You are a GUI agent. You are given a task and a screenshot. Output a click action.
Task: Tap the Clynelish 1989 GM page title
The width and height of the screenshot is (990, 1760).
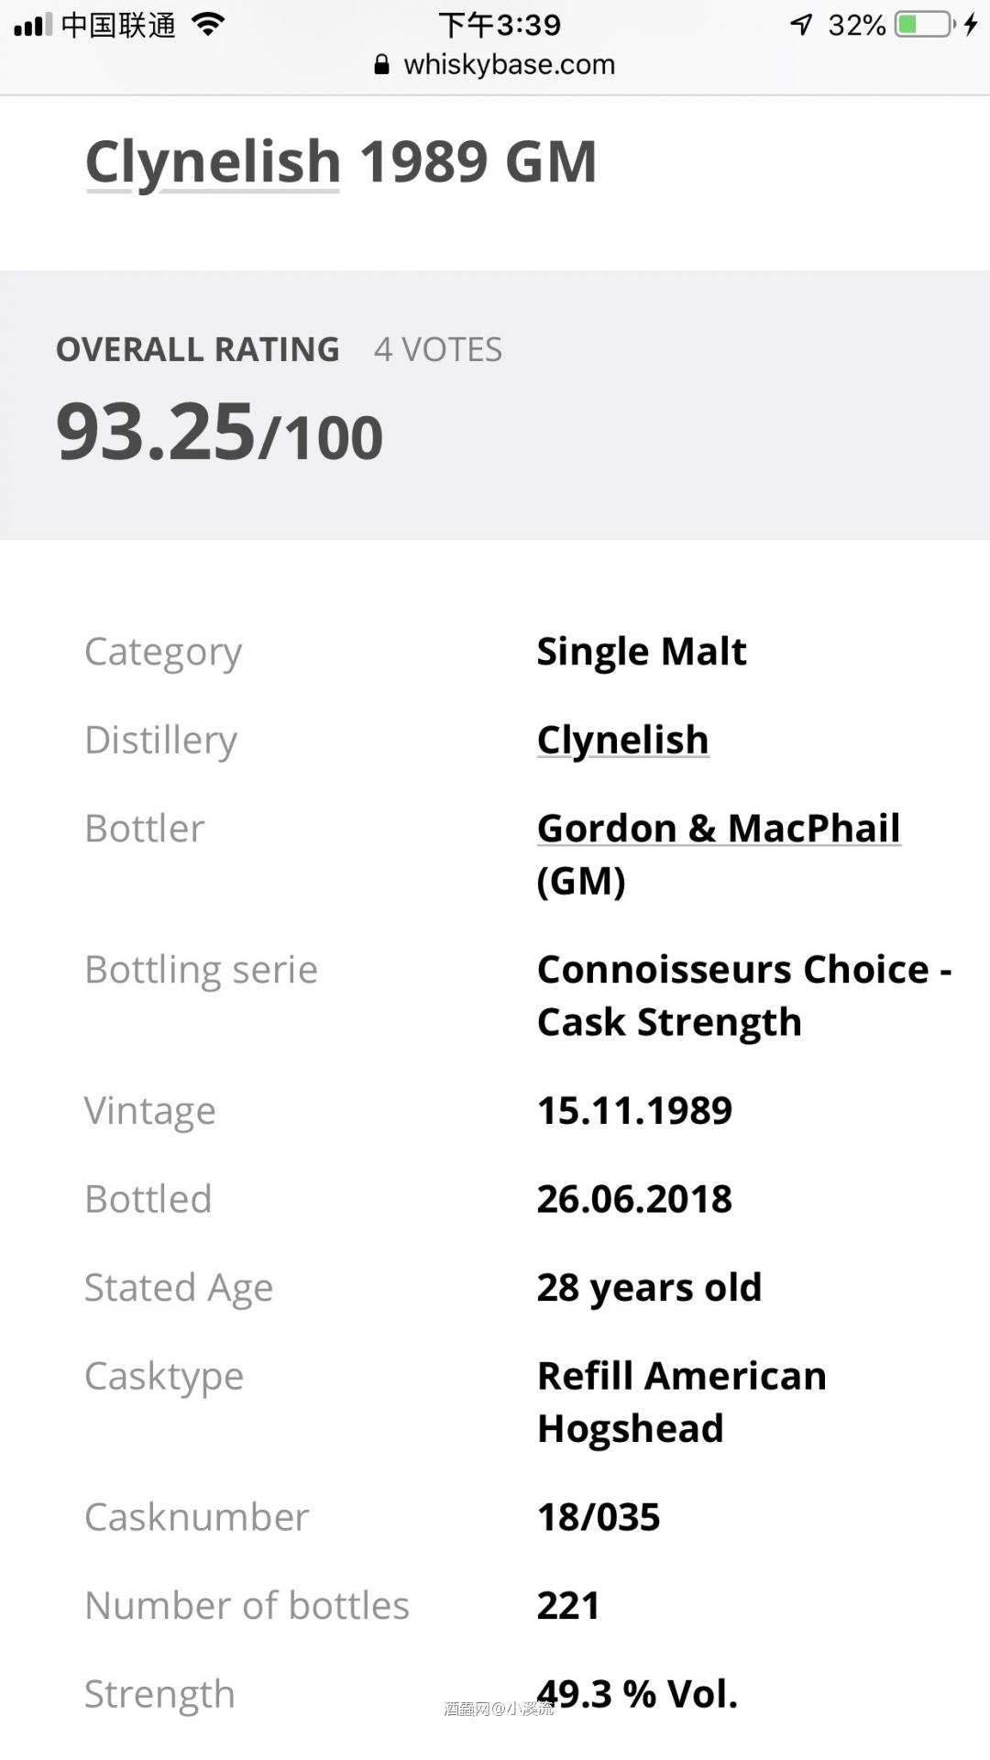(340, 162)
